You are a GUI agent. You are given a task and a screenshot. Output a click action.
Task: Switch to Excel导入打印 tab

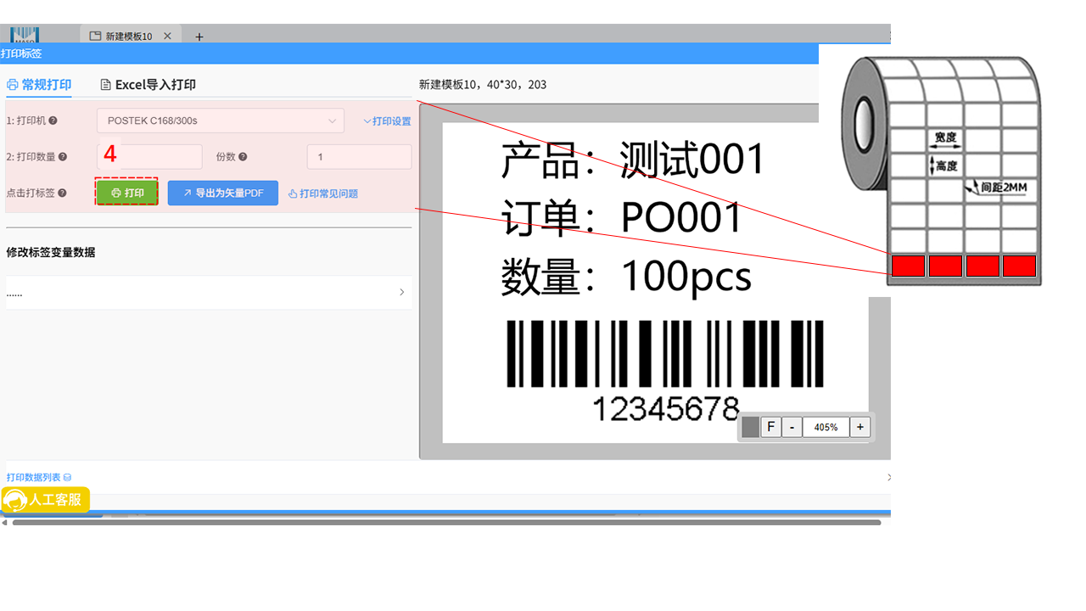(148, 85)
